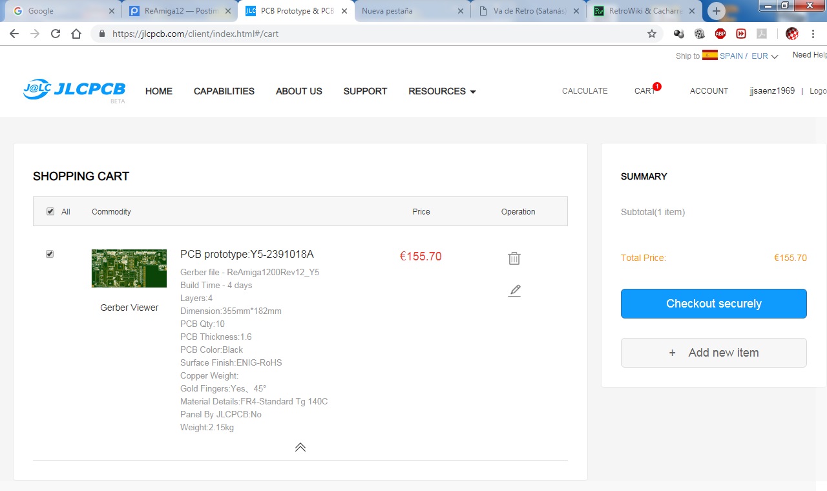
Task: Click Surface Finish:ENIG-RoHS text
Action: click(231, 362)
